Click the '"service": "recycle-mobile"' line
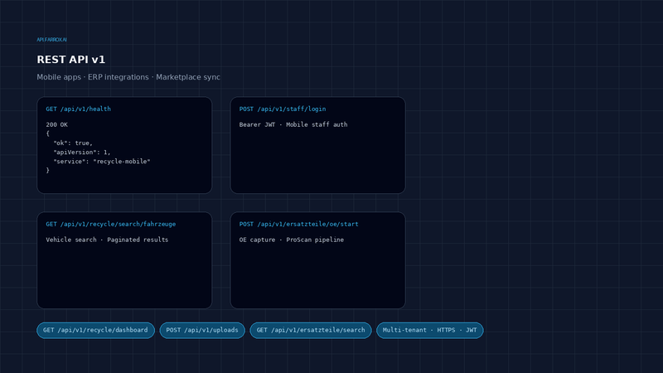663x373 pixels. coord(101,162)
